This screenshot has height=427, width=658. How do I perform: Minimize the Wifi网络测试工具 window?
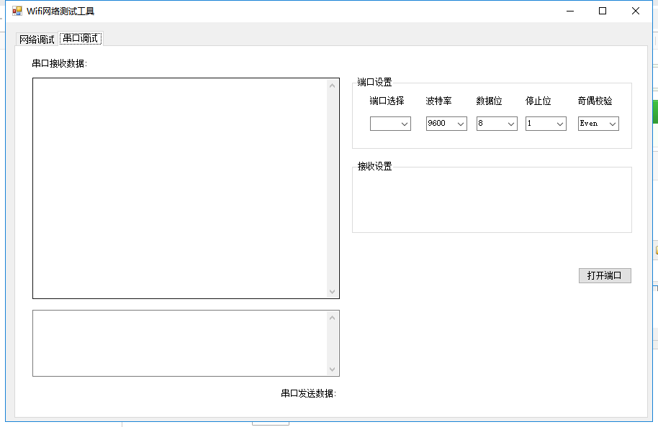pyautogui.click(x=570, y=11)
